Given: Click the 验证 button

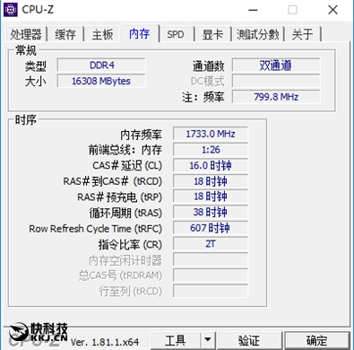Looking at the screenshot, I should pyautogui.click(x=249, y=340).
